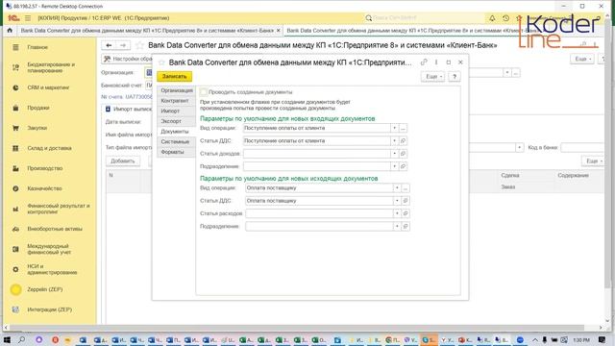Click the yellow Записать button
Screen dimensions: 615x346
point(175,77)
